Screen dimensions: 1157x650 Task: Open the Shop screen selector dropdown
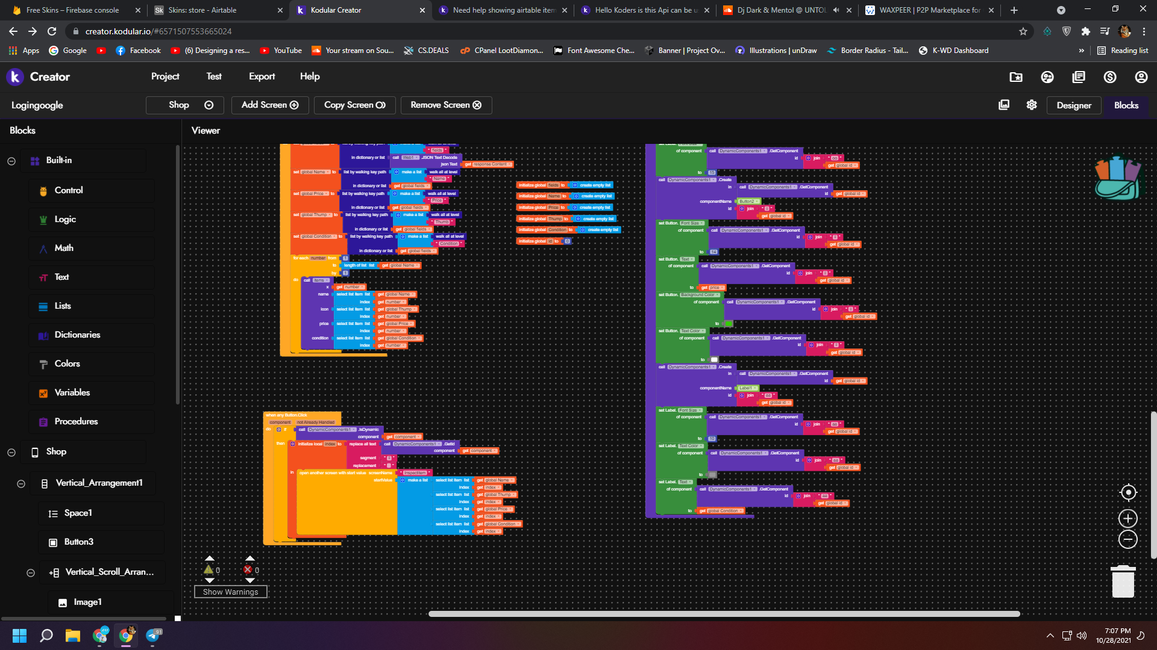(185, 105)
